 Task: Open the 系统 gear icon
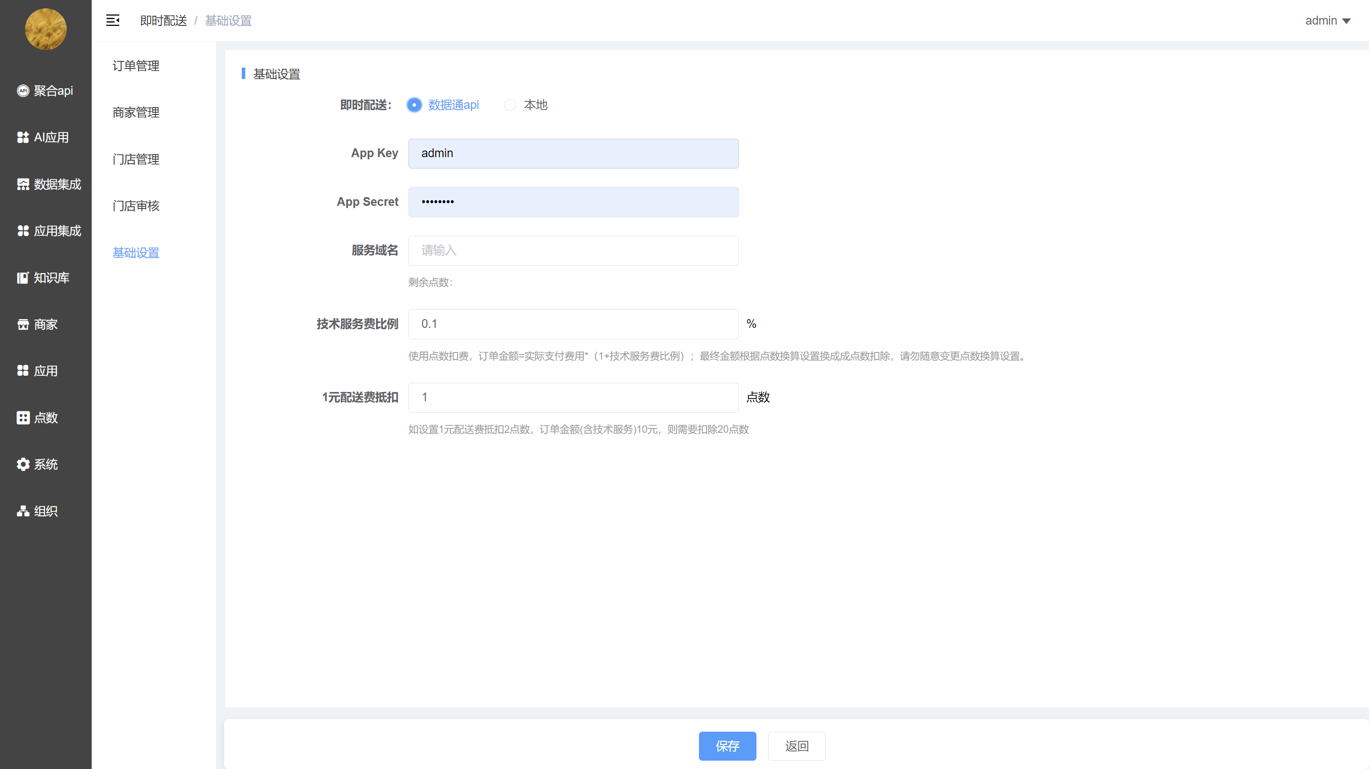click(23, 464)
